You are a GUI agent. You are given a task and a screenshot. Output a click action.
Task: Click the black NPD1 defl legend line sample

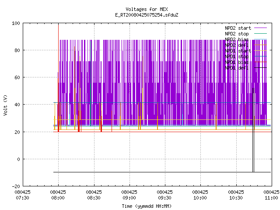point(260,68)
